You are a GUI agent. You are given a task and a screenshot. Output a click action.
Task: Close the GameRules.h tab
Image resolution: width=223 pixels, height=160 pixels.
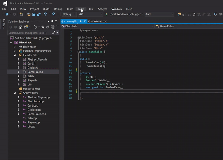pos(85,21)
